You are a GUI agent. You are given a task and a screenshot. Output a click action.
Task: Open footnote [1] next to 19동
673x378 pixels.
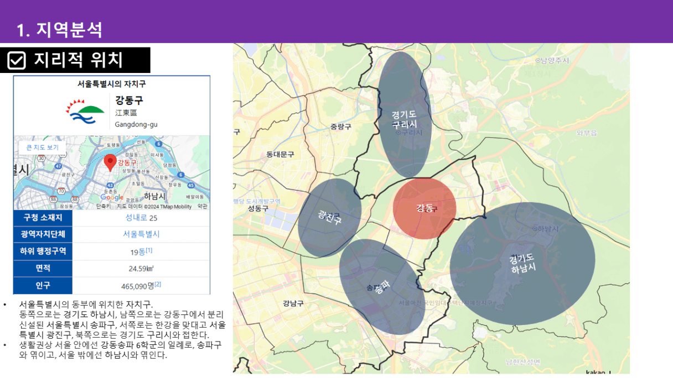[x=149, y=250]
